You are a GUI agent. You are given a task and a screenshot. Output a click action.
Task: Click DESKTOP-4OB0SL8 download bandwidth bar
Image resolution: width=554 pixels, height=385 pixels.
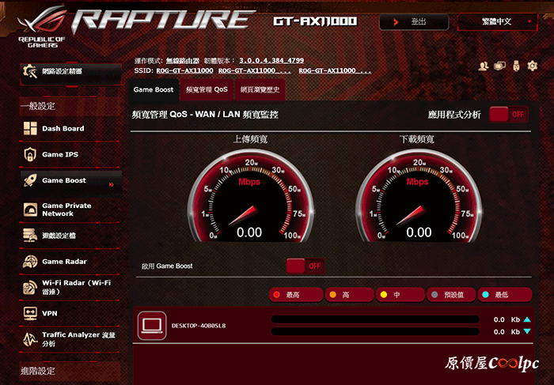pyautogui.click(x=375, y=331)
